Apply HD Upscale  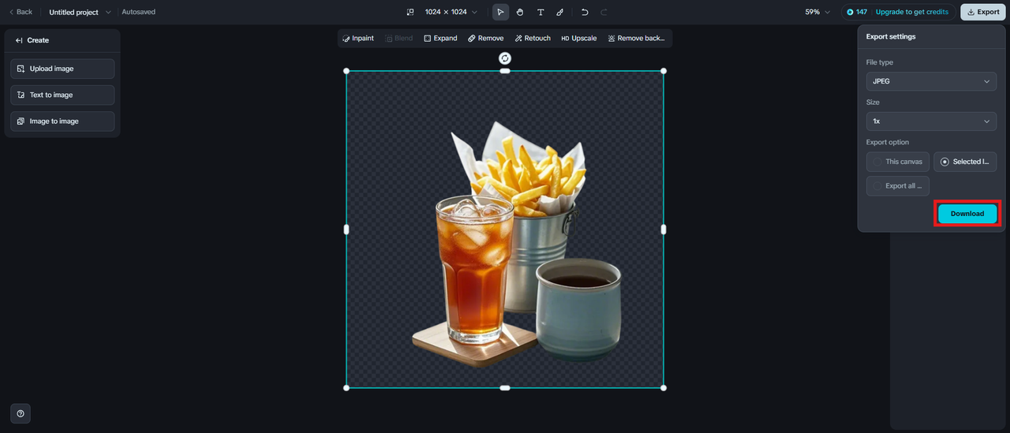pos(579,38)
